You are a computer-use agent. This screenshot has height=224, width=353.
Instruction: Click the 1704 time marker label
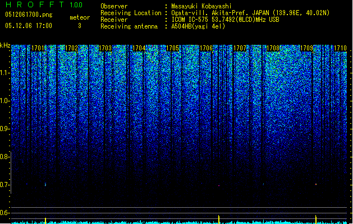click(x=139, y=48)
